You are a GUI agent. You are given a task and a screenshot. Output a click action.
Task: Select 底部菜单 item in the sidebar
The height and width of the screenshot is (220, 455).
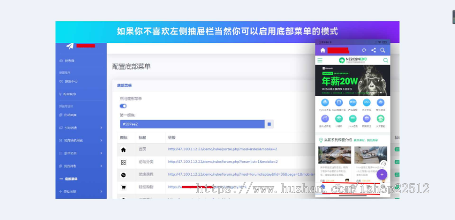68,179
